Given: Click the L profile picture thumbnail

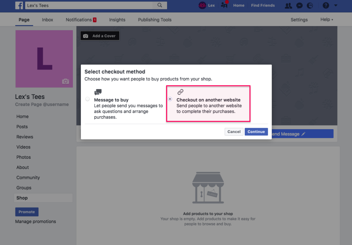Looking at the screenshot, I should (44, 59).
